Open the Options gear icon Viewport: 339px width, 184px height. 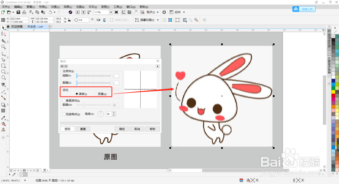(x=164, y=12)
